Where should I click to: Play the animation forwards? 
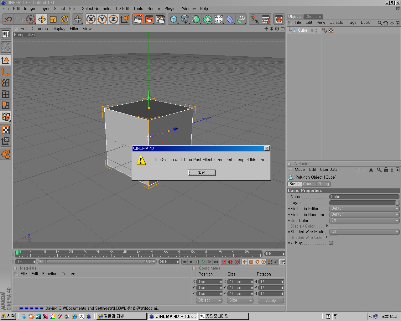(203, 262)
